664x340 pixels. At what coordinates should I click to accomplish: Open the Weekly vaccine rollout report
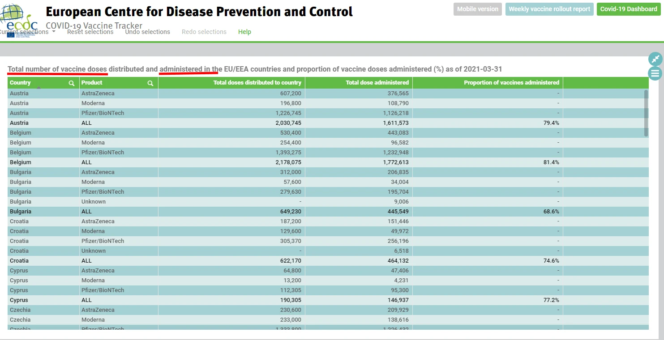(549, 9)
